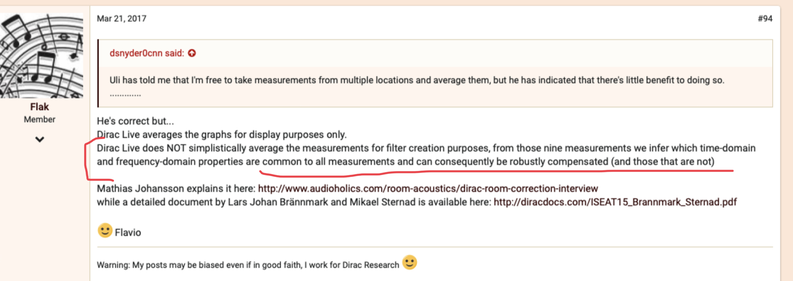Click the smiley emoji ending the signature warning
Viewport: 793px width, 281px height.
coord(409,262)
